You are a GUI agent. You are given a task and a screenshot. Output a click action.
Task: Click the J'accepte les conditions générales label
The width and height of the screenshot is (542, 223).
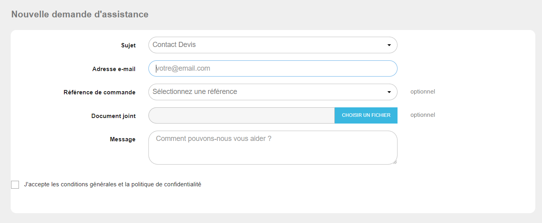pos(113,184)
